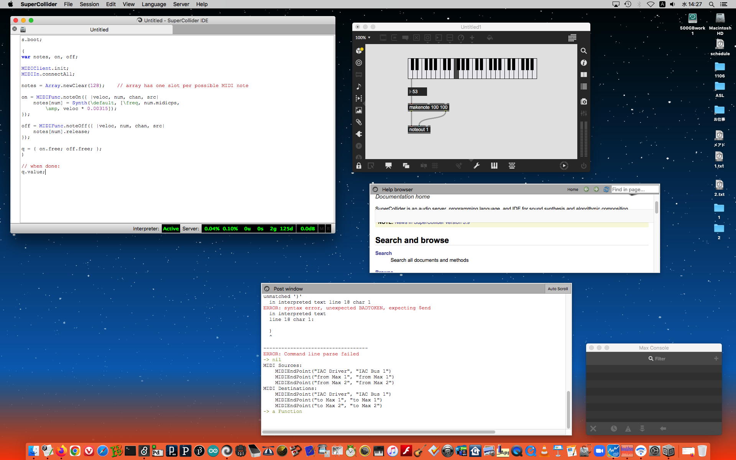Viewport: 736px width, 460px height.
Task: Toggle Auto Scroll in Post window
Action: 557,289
